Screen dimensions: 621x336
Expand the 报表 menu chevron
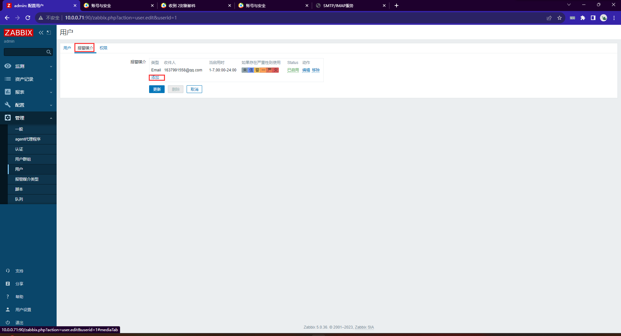pyautogui.click(x=51, y=92)
